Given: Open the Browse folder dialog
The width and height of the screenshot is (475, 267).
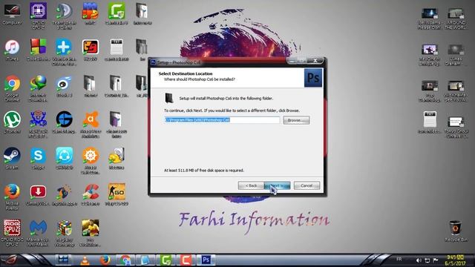Looking at the screenshot, I should click(x=296, y=120).
